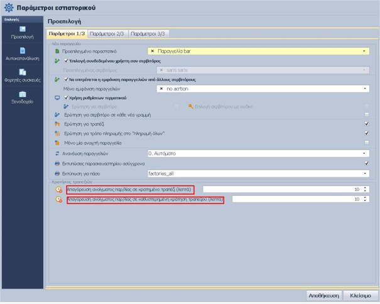The height and width of the screenshot is (304, 380).
Task: Click refresh icon next to Ανανέωση παραγγελιών
Action: (x=57, y=153)
